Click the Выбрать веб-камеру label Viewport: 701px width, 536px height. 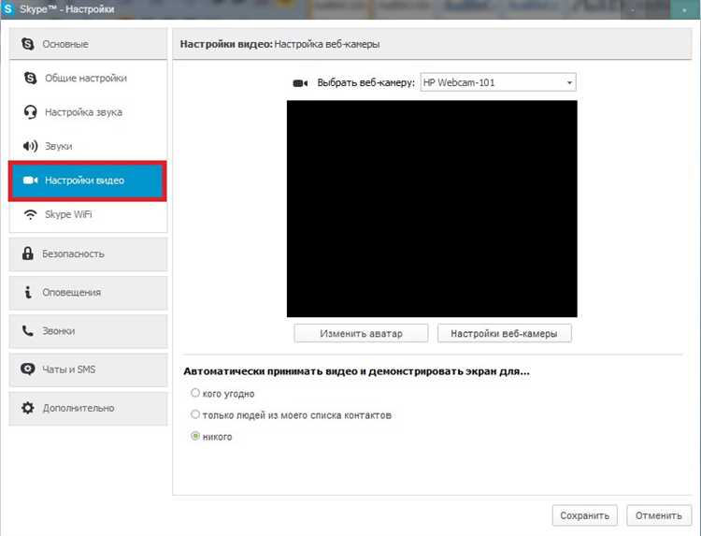(x=366, y=82)
